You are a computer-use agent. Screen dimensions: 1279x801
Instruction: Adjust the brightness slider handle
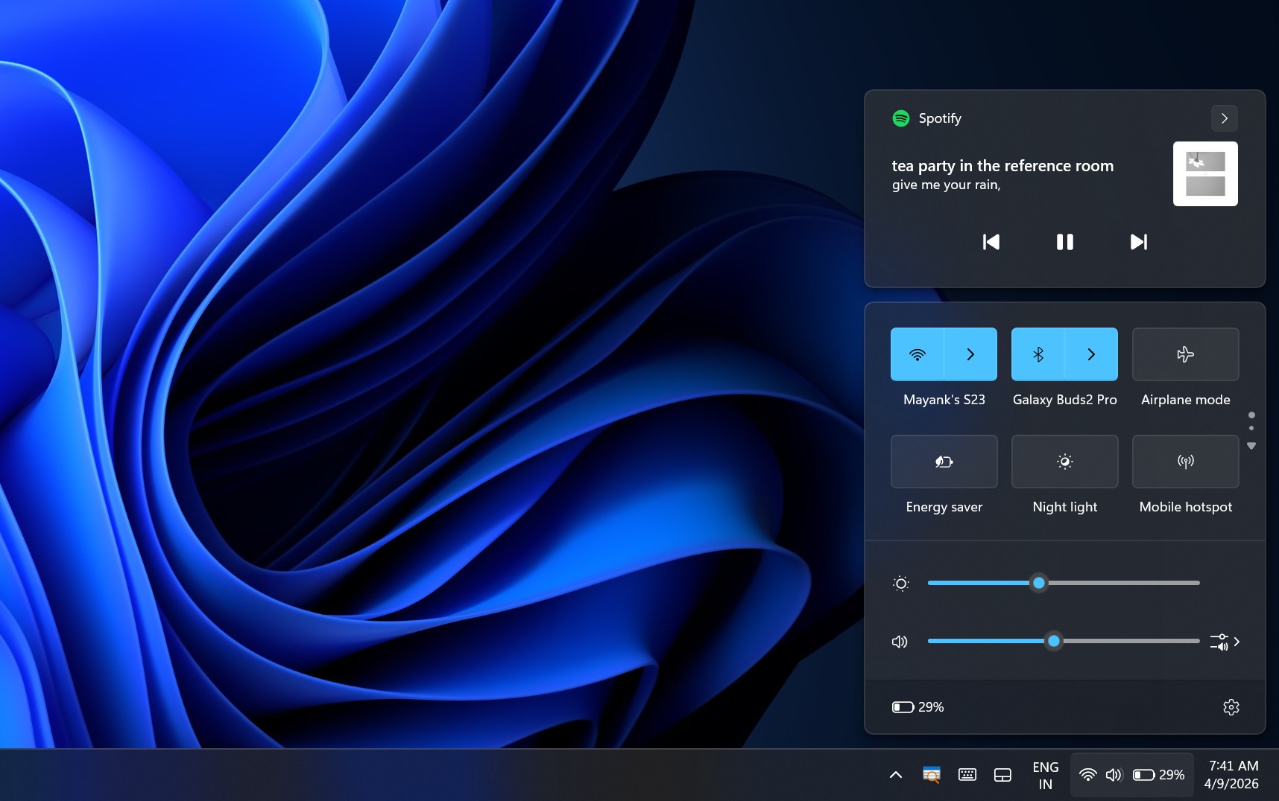1040,583
